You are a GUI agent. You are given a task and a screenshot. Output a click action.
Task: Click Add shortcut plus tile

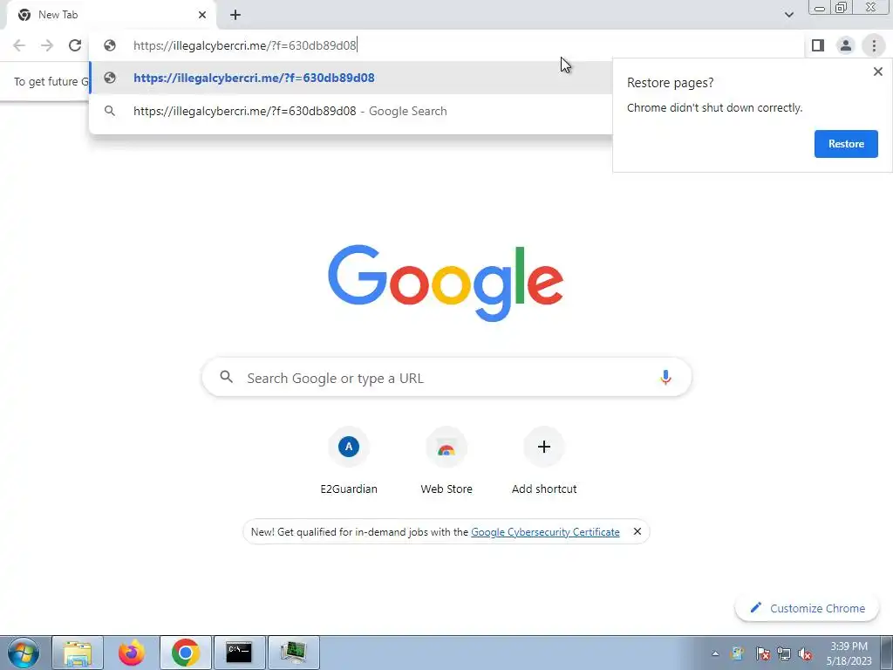click(544, 461)
